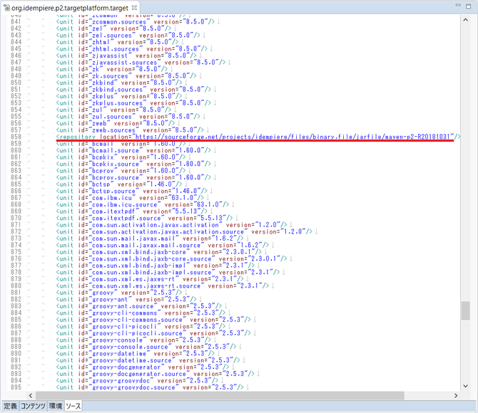Minimize the editor pane
The image size is (478, 413).
point(458,5)
